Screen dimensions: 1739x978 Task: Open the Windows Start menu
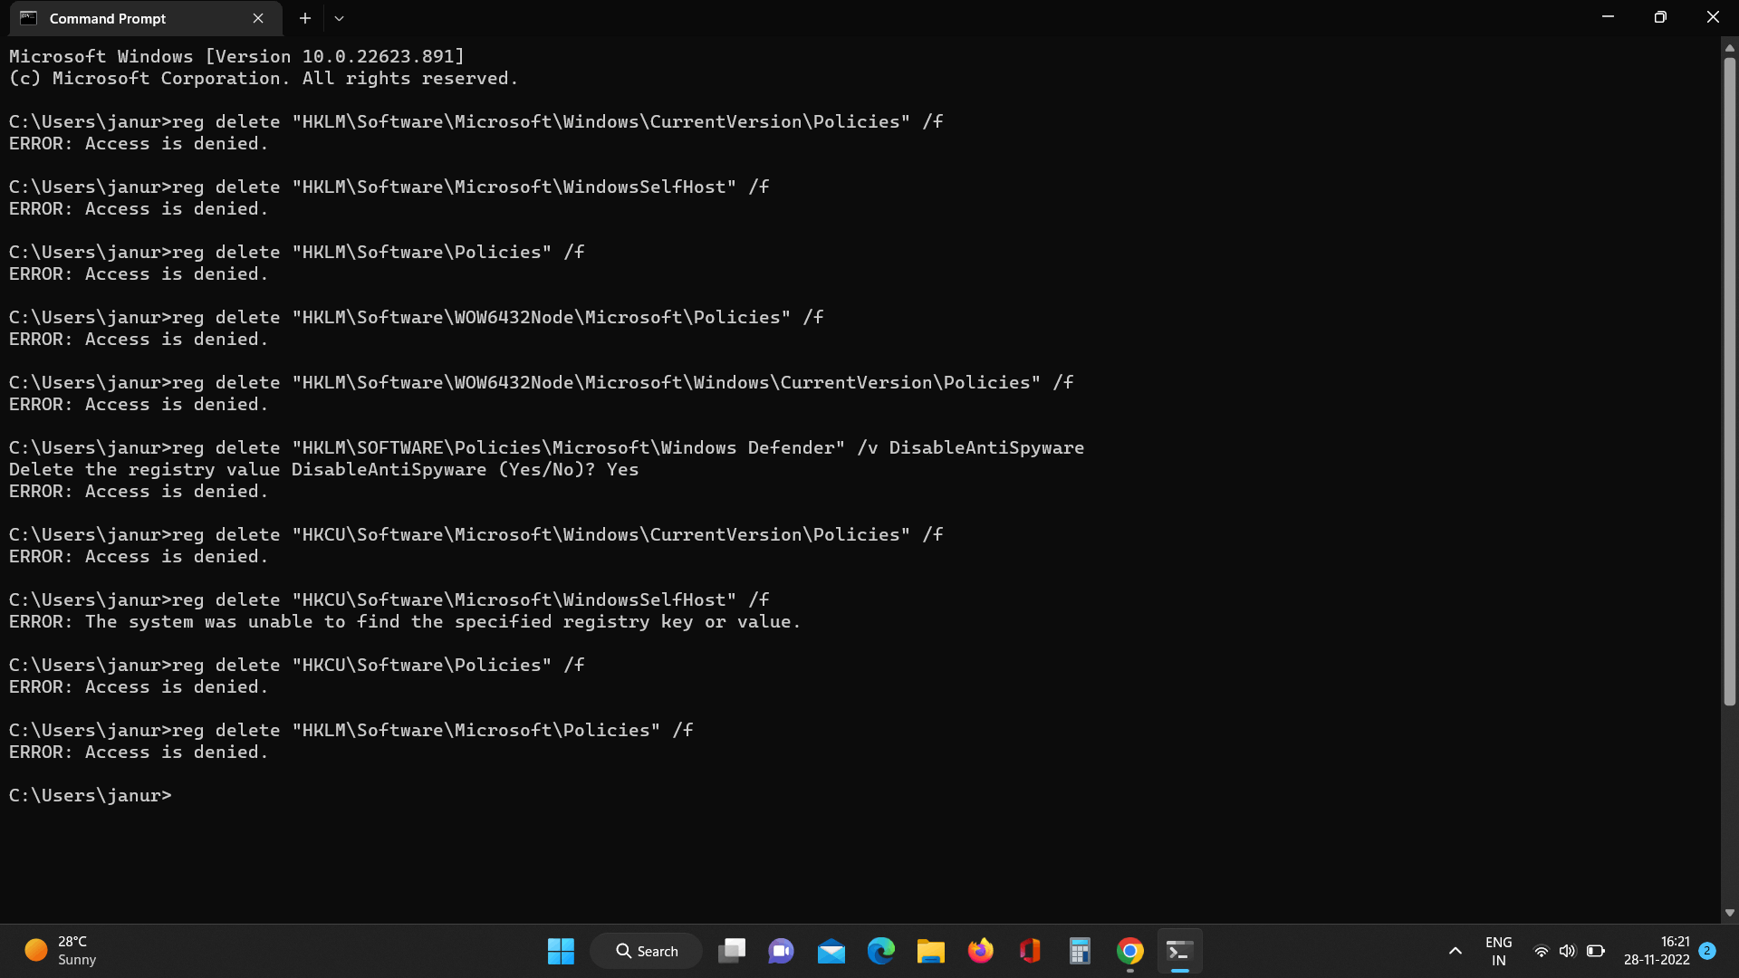coord(561,951)
